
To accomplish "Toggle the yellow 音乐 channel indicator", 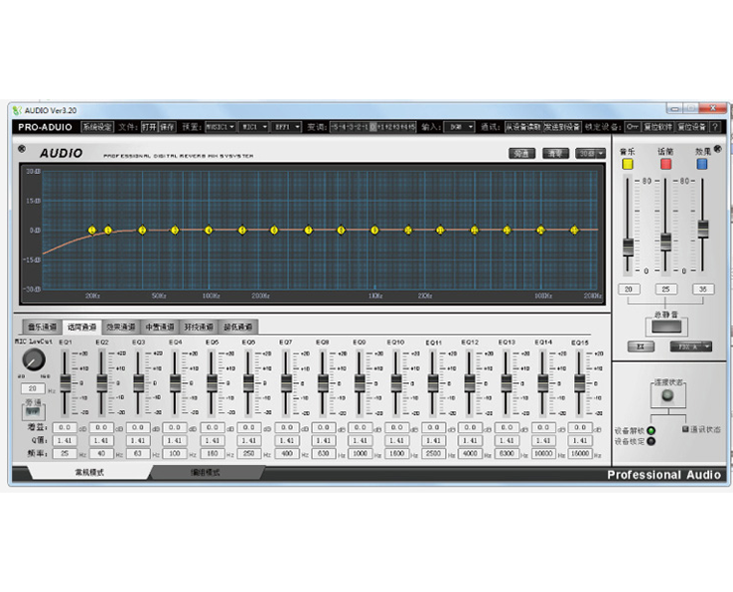I will tap(628, 164).
